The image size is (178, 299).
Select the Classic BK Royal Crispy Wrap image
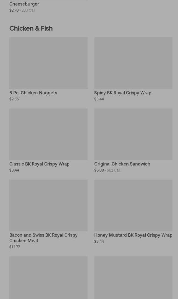click(49, 134)
